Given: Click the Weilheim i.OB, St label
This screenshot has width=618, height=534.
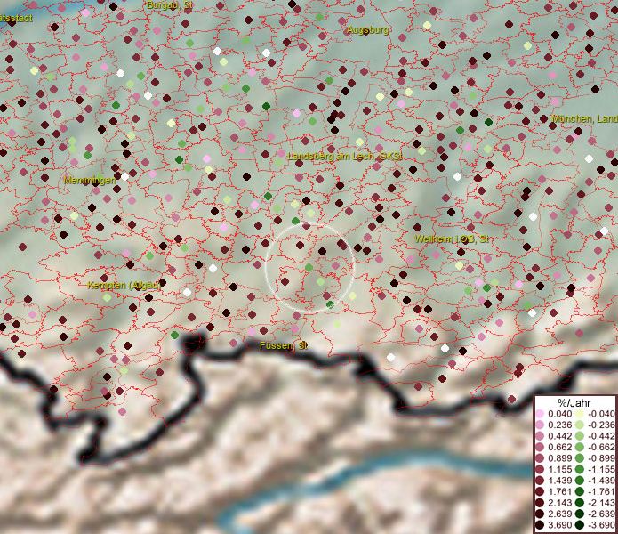Looking at the screenshot, I should click(452, 239).
